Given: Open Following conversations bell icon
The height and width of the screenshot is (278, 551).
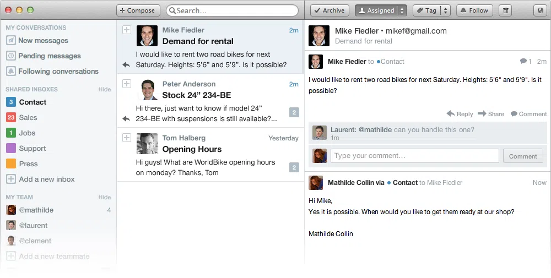Looking at the screenshot, I should coord(11,71).
